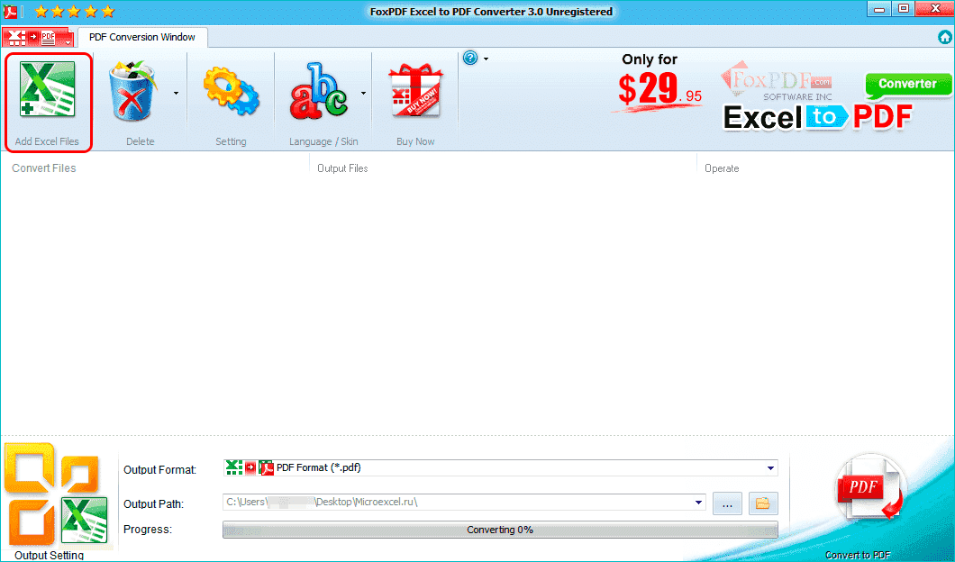This screenshot has height=562, width=955.
Task: Maximize the FoxPDF window
Action: [905, 8]
